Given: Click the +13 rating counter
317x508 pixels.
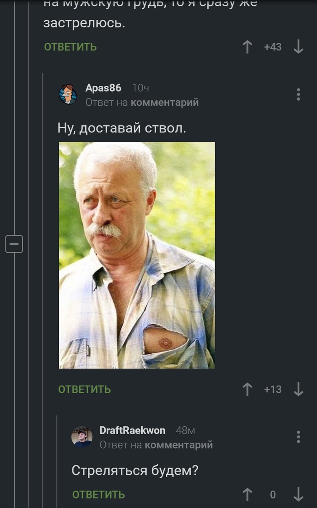Looking at the screenshot, I should point(273,389).
